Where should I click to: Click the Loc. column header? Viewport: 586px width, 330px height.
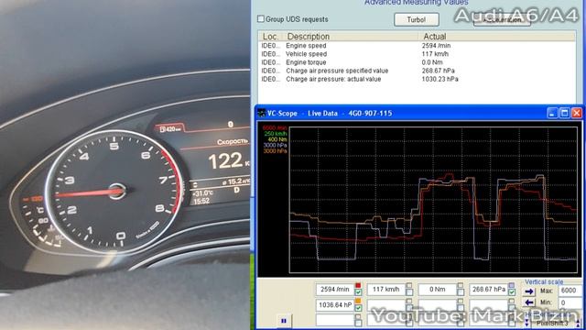(x=271, y=37)
